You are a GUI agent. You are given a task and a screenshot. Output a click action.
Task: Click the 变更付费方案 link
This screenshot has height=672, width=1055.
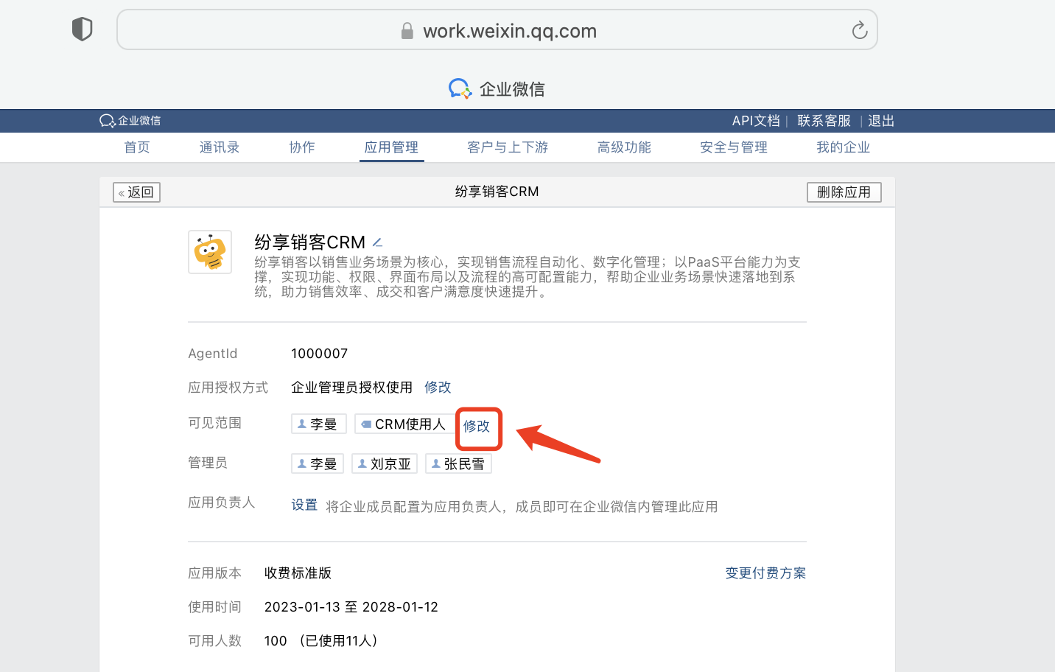(x=765, y=573)
